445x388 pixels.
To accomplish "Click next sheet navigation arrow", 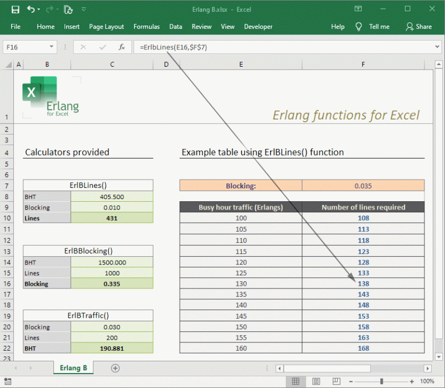I will coord(31,368).
